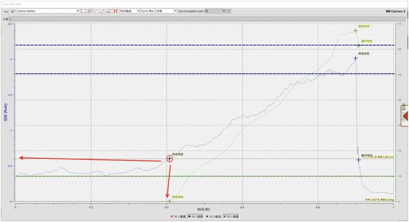Click the Curve filter button
This screenshot has height=222, width=409.
pos(148,11)
